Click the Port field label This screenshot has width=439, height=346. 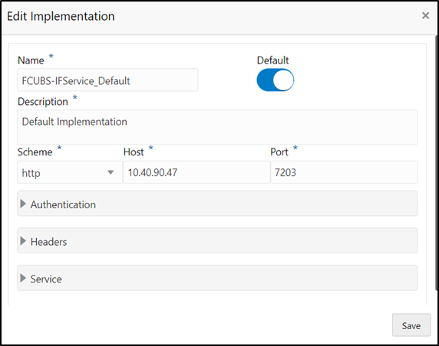pos(279,152)
